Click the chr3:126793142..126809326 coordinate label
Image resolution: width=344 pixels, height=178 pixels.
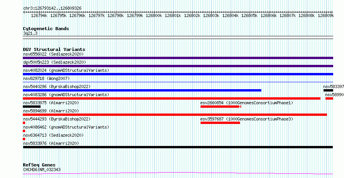tap(52, 8)
